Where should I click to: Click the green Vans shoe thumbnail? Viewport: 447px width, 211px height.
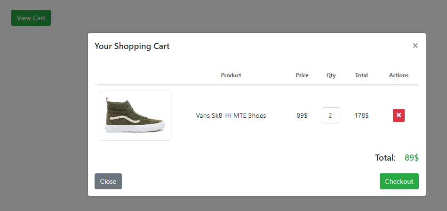135,115
